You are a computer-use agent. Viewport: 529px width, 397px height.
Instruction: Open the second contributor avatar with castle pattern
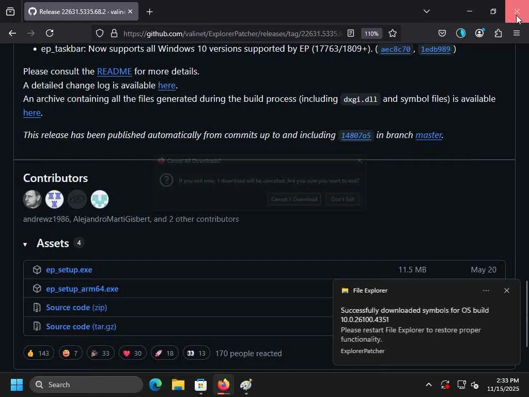click(54, 199)
